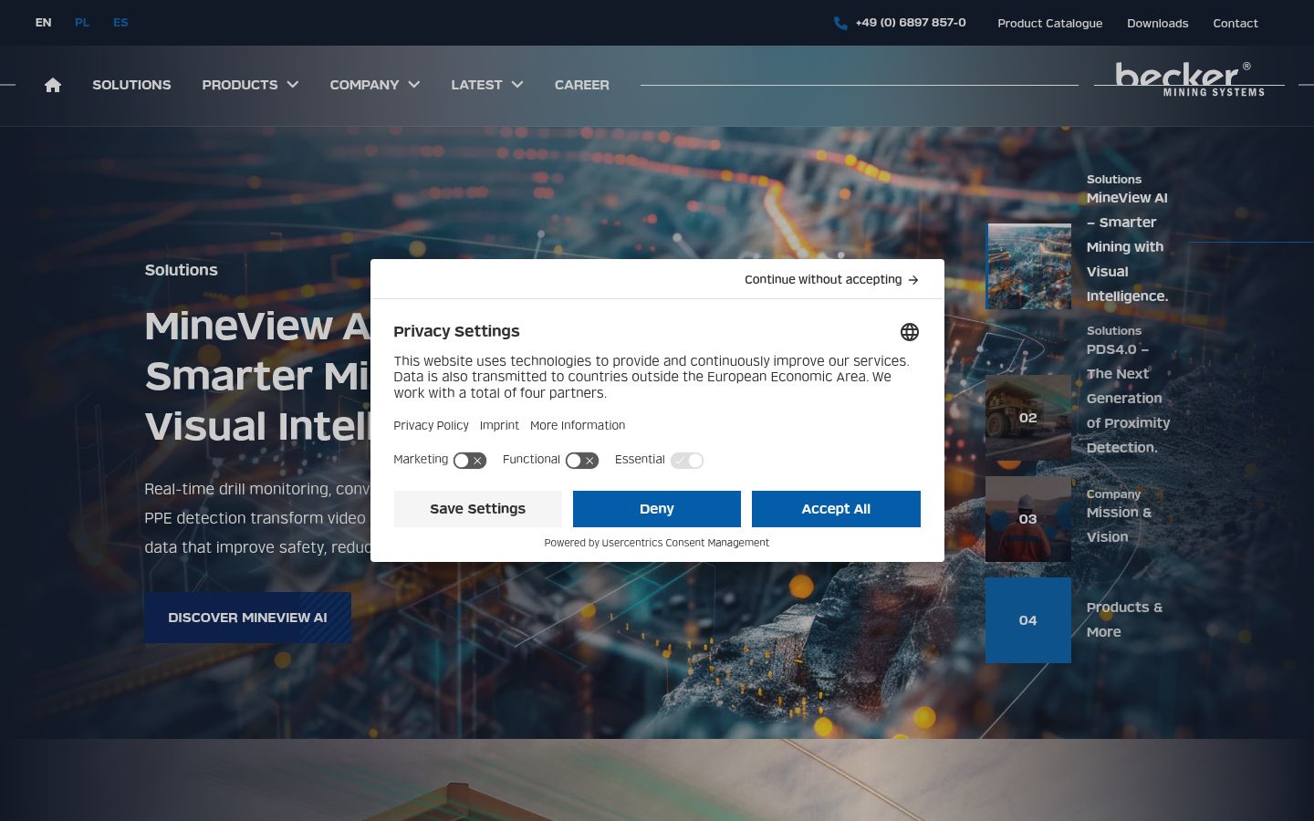The height and width of the screenshot is (821, 1314).
Task: Select the MineView AI slide thumbnail
Action: coord(1028,266)
